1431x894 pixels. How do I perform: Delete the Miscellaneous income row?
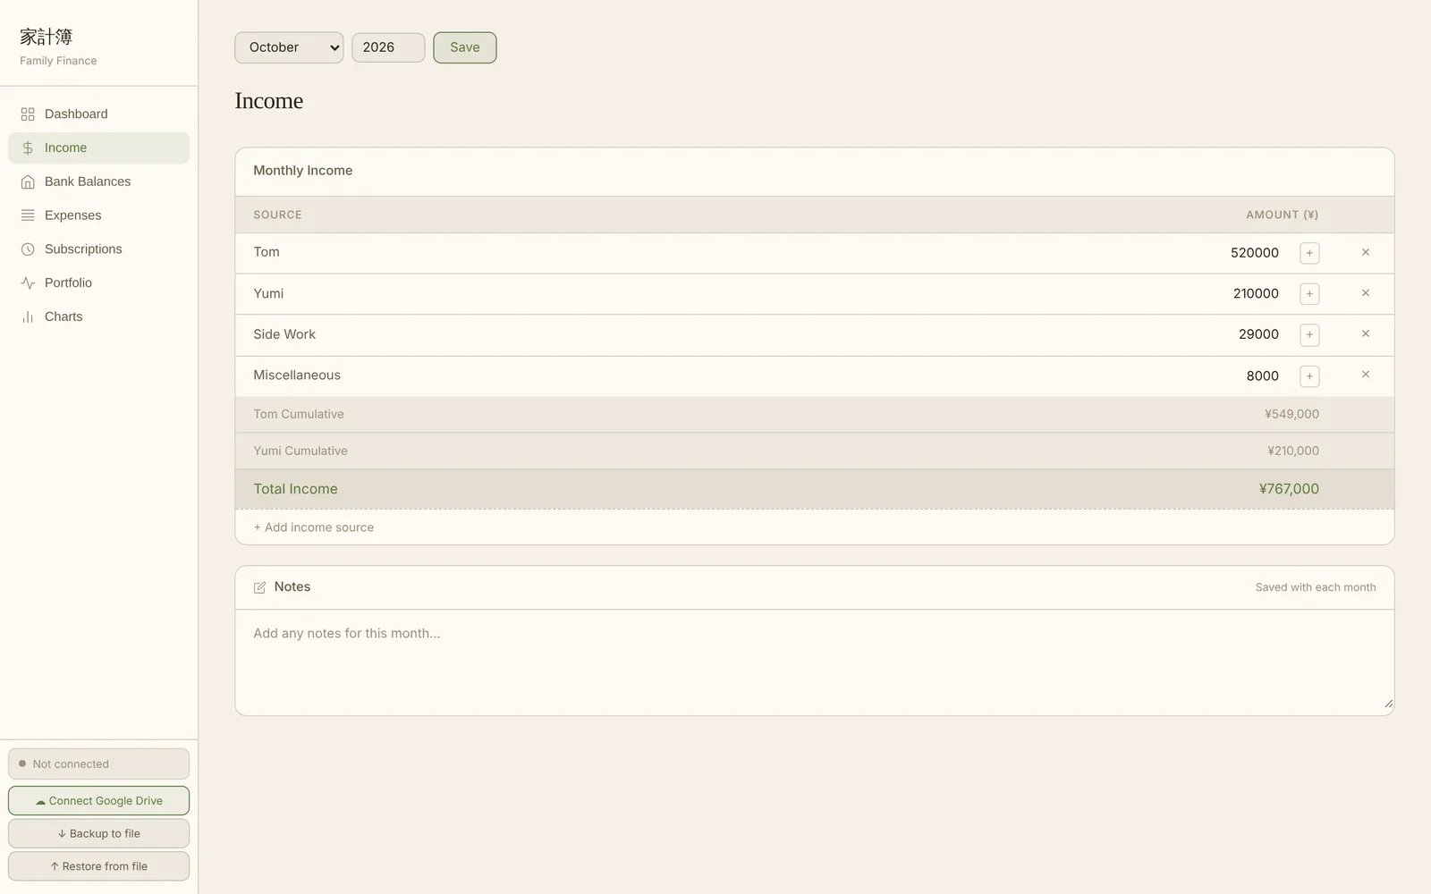1366,375
